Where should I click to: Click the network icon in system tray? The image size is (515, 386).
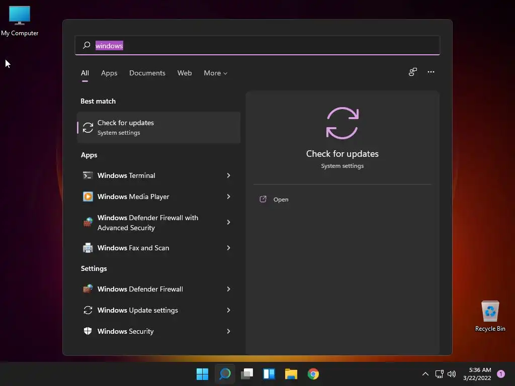tap(439, 374)
